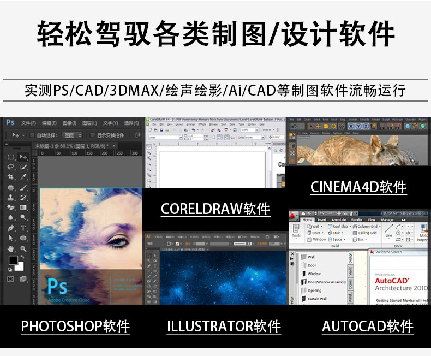Select the Lasso tool in Photoshop
Image resolution: width=431 pixels, height=356 pixels.
[x=11, y=167]
